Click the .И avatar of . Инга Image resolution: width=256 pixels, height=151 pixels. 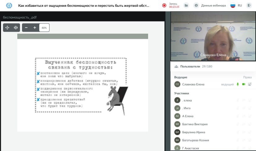pyautogui.click(x=177, y=108)
